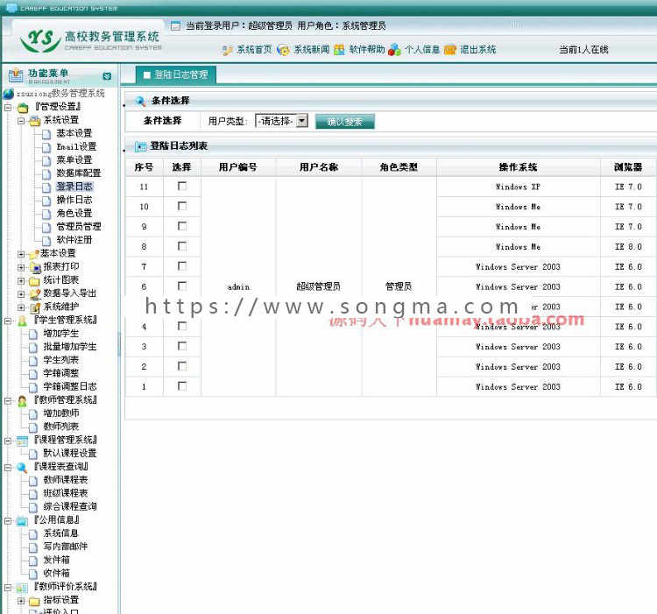The image size is (657, 614).
Task: Open 系统首页 home icon
Action: pyautogui.click(x=228, y=50)
